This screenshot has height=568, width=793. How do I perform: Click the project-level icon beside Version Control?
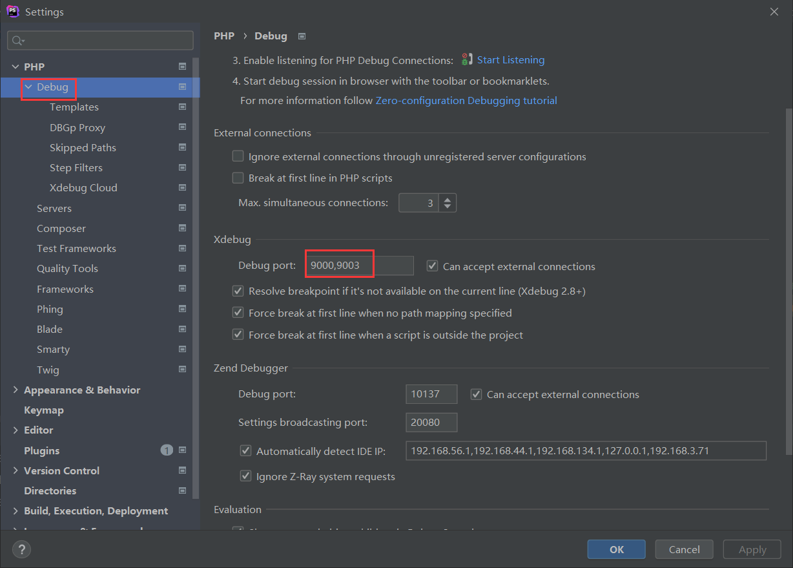tap(182, 470)
